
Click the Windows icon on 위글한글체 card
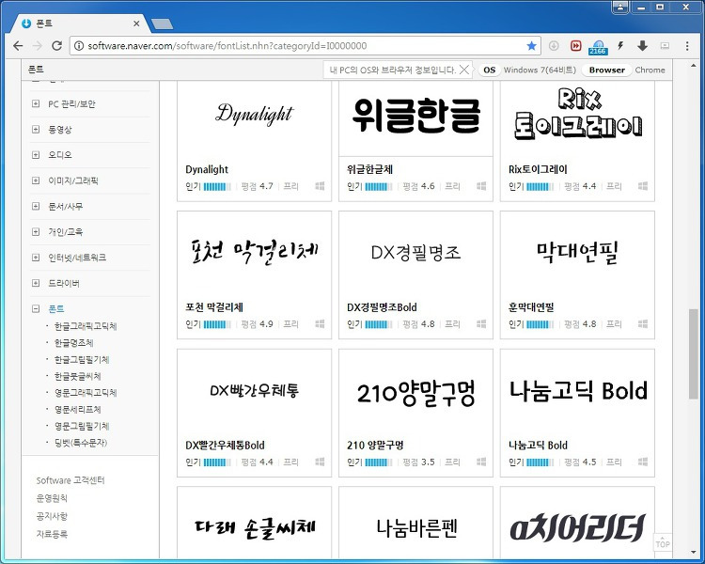coord(481,186)
